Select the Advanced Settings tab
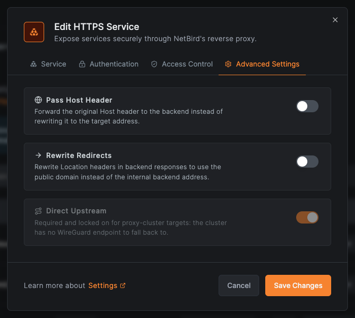 (262, 64)
